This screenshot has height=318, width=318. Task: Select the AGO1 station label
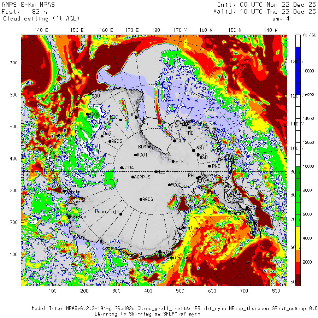tap(142, 155)
